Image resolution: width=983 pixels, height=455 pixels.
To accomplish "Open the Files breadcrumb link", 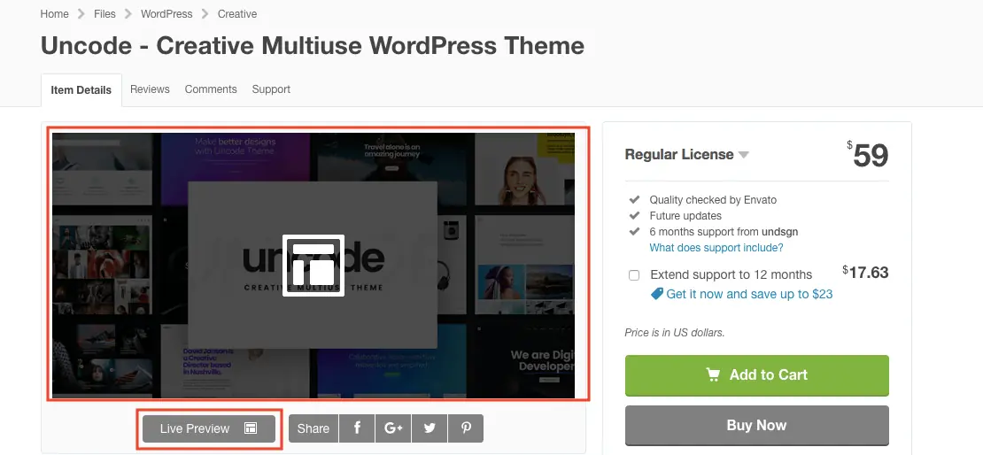I will 104,14.
